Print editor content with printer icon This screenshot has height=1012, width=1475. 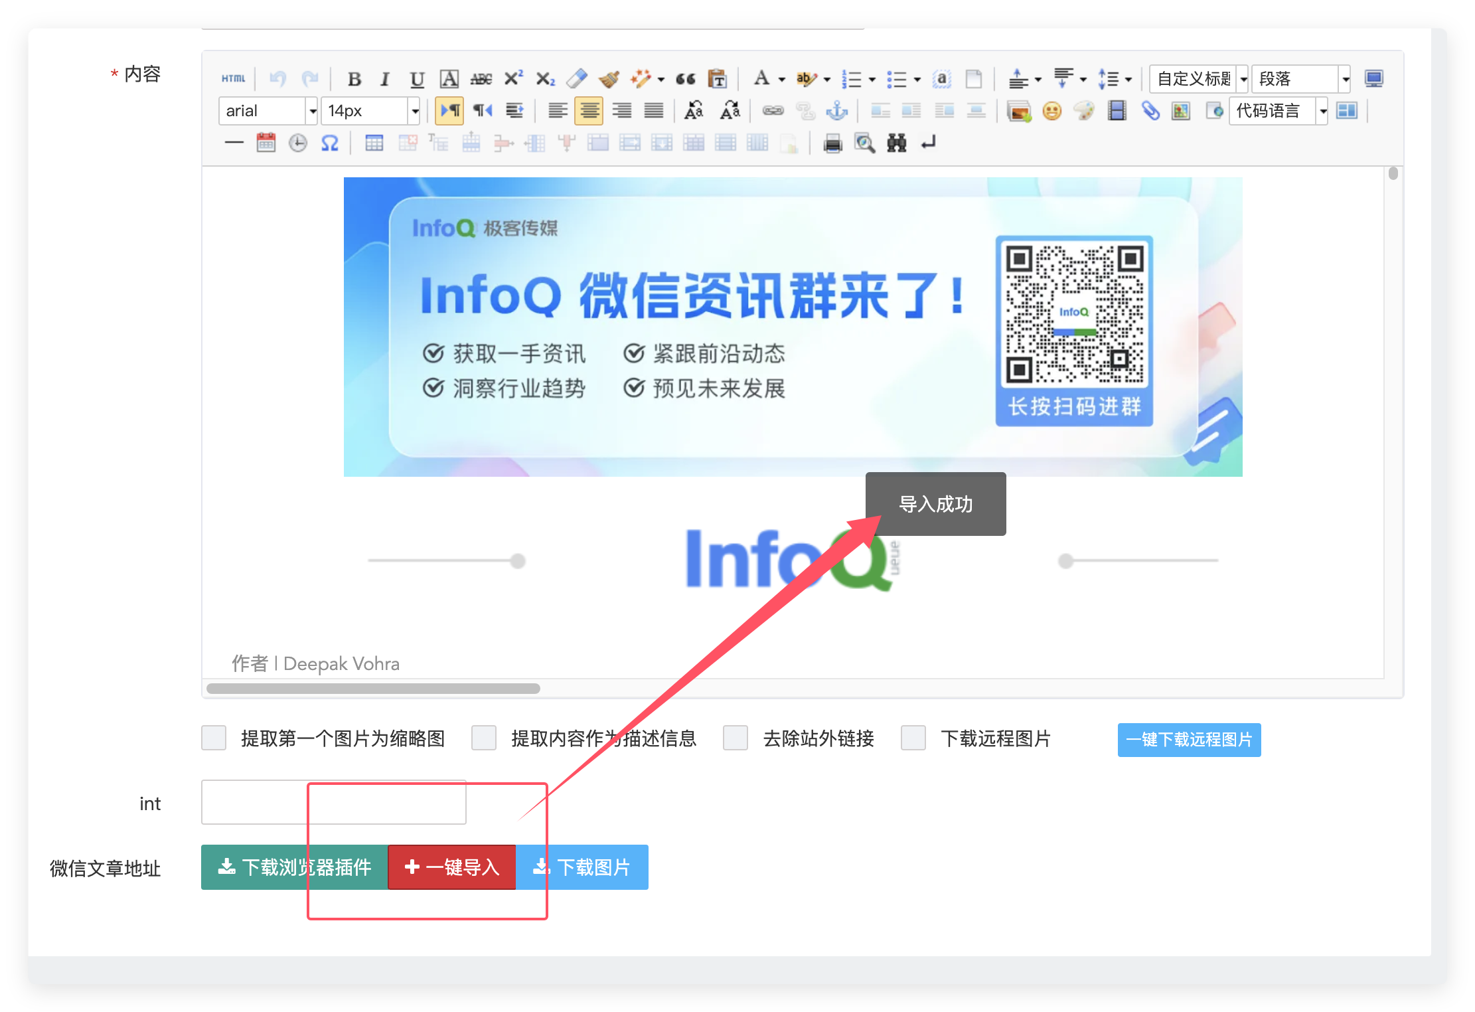(832, 143)
